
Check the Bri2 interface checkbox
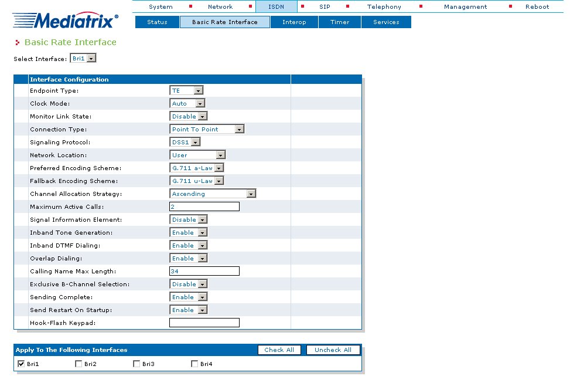tap(78, 364)
